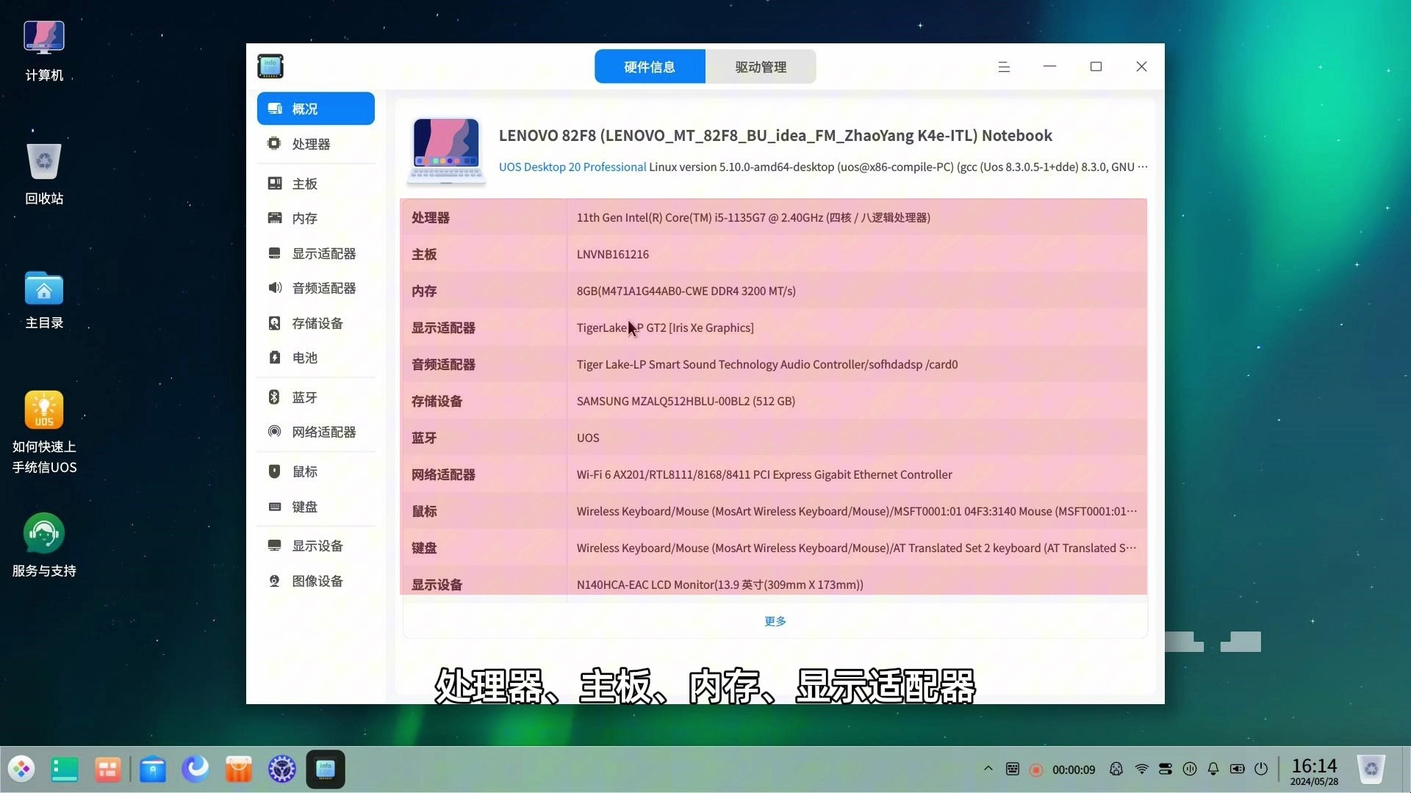This screenshot has width=1411, height=793.
Task: Launch the browser from the dock
Action: click(195, 769)
